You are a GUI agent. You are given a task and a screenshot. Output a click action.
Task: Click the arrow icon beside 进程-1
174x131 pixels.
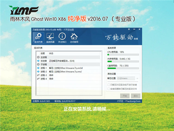tap(38, 68)
